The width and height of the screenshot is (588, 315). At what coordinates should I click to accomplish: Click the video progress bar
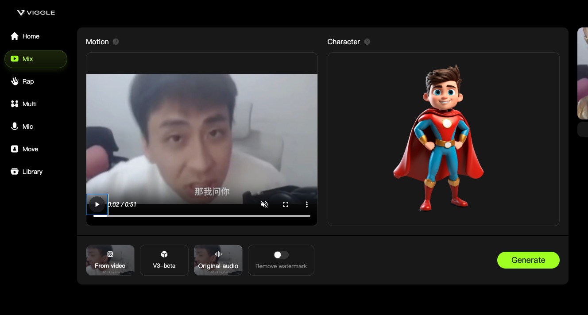202,216
